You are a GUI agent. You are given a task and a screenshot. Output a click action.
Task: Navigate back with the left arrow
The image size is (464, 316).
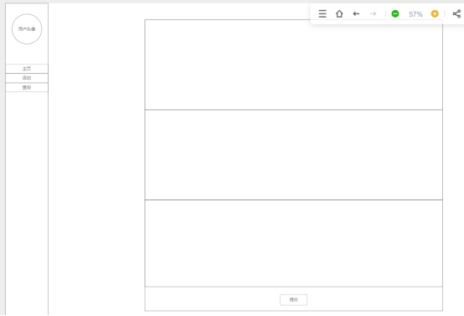(356, 13)
